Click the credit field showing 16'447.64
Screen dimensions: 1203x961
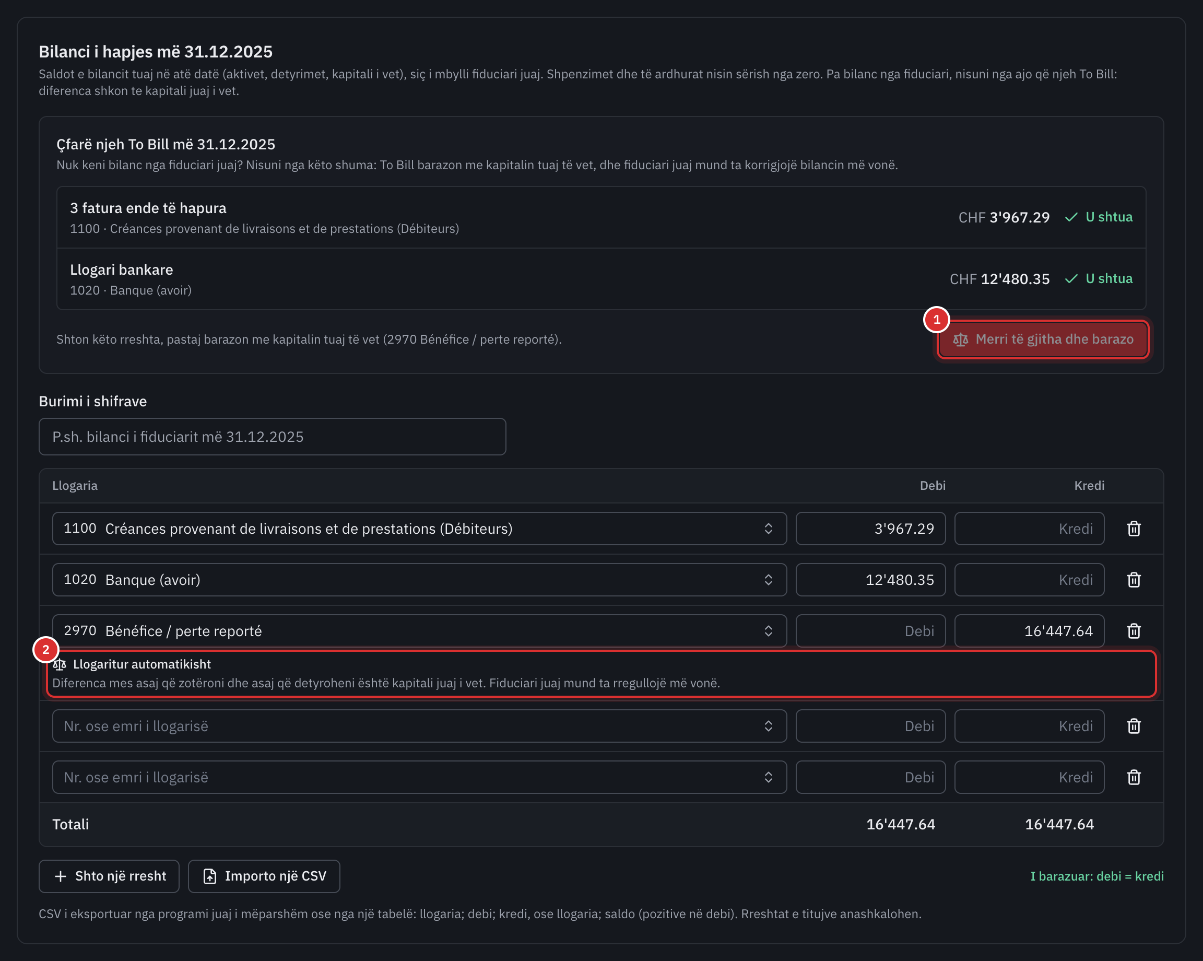click(x=1029, y=631)
